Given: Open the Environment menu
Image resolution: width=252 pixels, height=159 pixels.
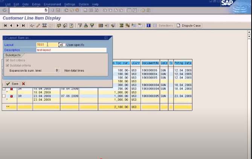Looking at the screenshot, I should 52,5.
